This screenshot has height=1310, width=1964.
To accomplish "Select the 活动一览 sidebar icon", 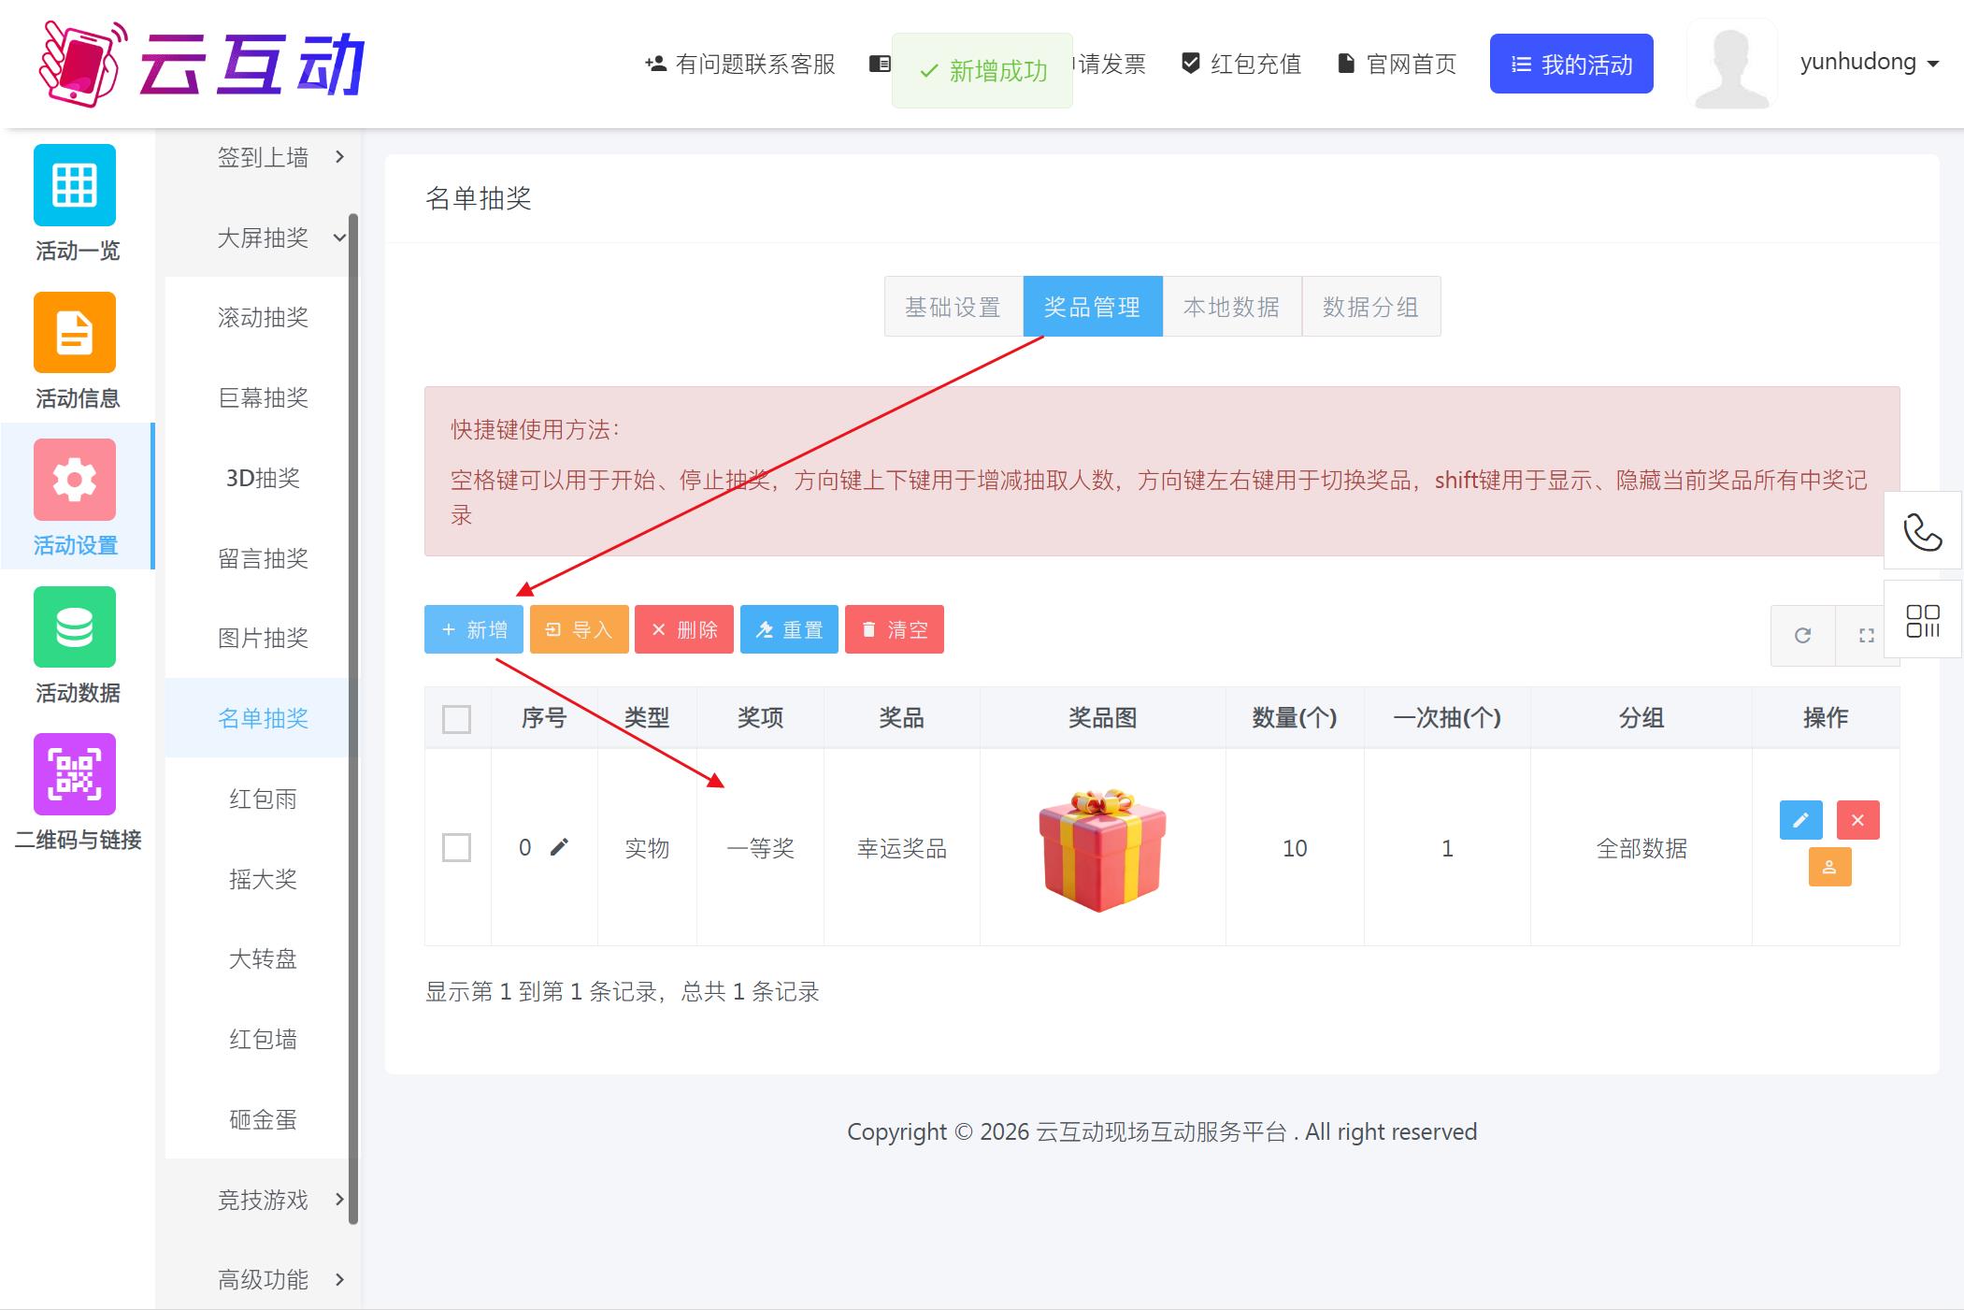I will (x=75, y=186).
